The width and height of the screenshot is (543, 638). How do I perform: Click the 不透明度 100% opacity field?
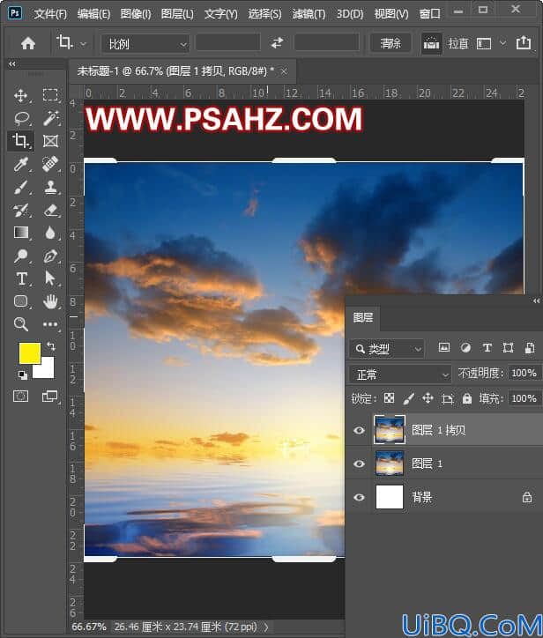pos(524,373)
